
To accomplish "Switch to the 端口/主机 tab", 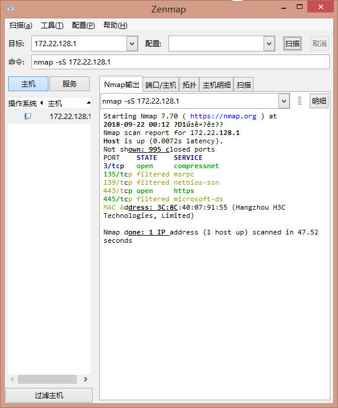I will (x=161, y=85).
